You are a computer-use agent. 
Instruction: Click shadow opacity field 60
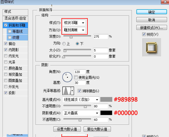coord(101,120)
